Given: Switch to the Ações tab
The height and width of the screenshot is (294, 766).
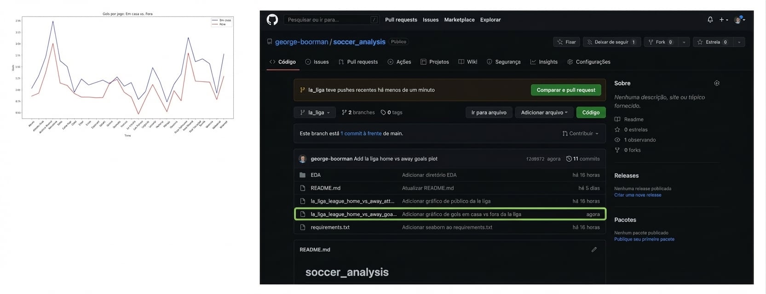Looking at the screenshot, I should (399, 62).
